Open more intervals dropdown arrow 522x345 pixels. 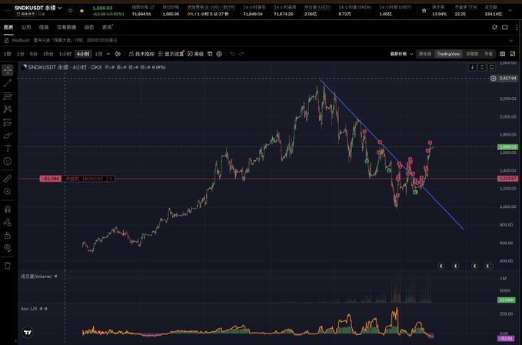coord(108,54)
